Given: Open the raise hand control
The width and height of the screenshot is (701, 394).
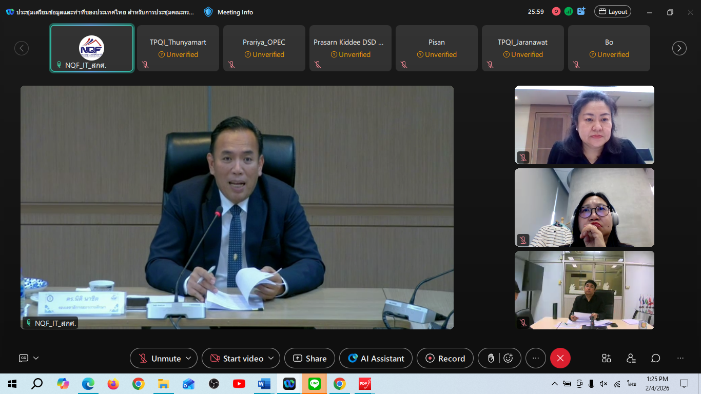Looking at the screenshot, I should (x=491, y=358).
